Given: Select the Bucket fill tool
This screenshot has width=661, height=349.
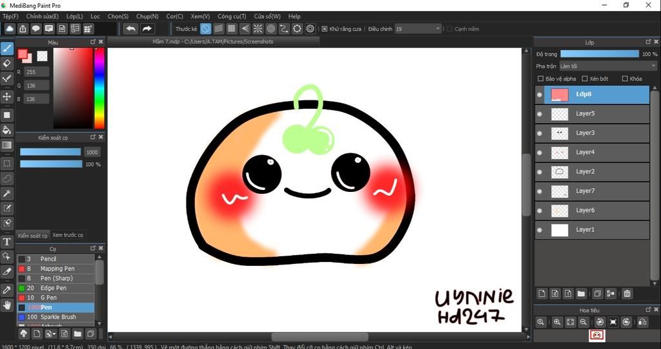Looking at the screenshot, I should pos(6,130).
